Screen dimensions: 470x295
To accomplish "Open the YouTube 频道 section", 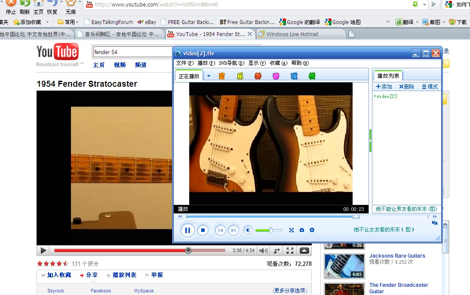I will point(141,65).
